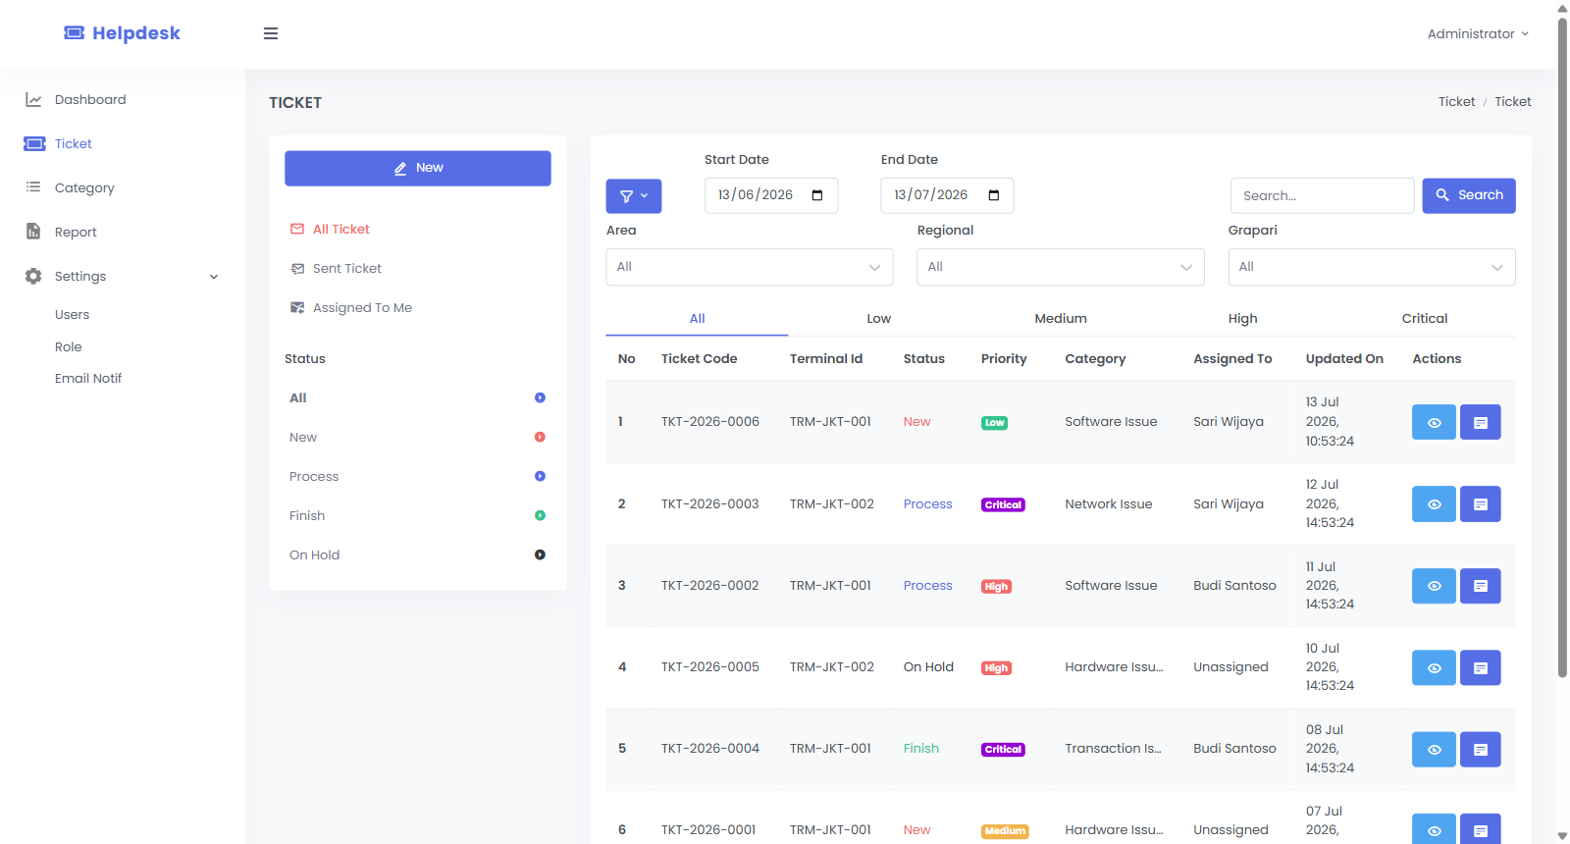Open detail note icon for TKT-2026-0006
Viewport: 1570px width, 844px height.
1481,422
